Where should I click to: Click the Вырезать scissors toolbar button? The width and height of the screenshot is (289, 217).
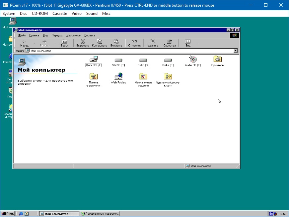click(83, 43)
